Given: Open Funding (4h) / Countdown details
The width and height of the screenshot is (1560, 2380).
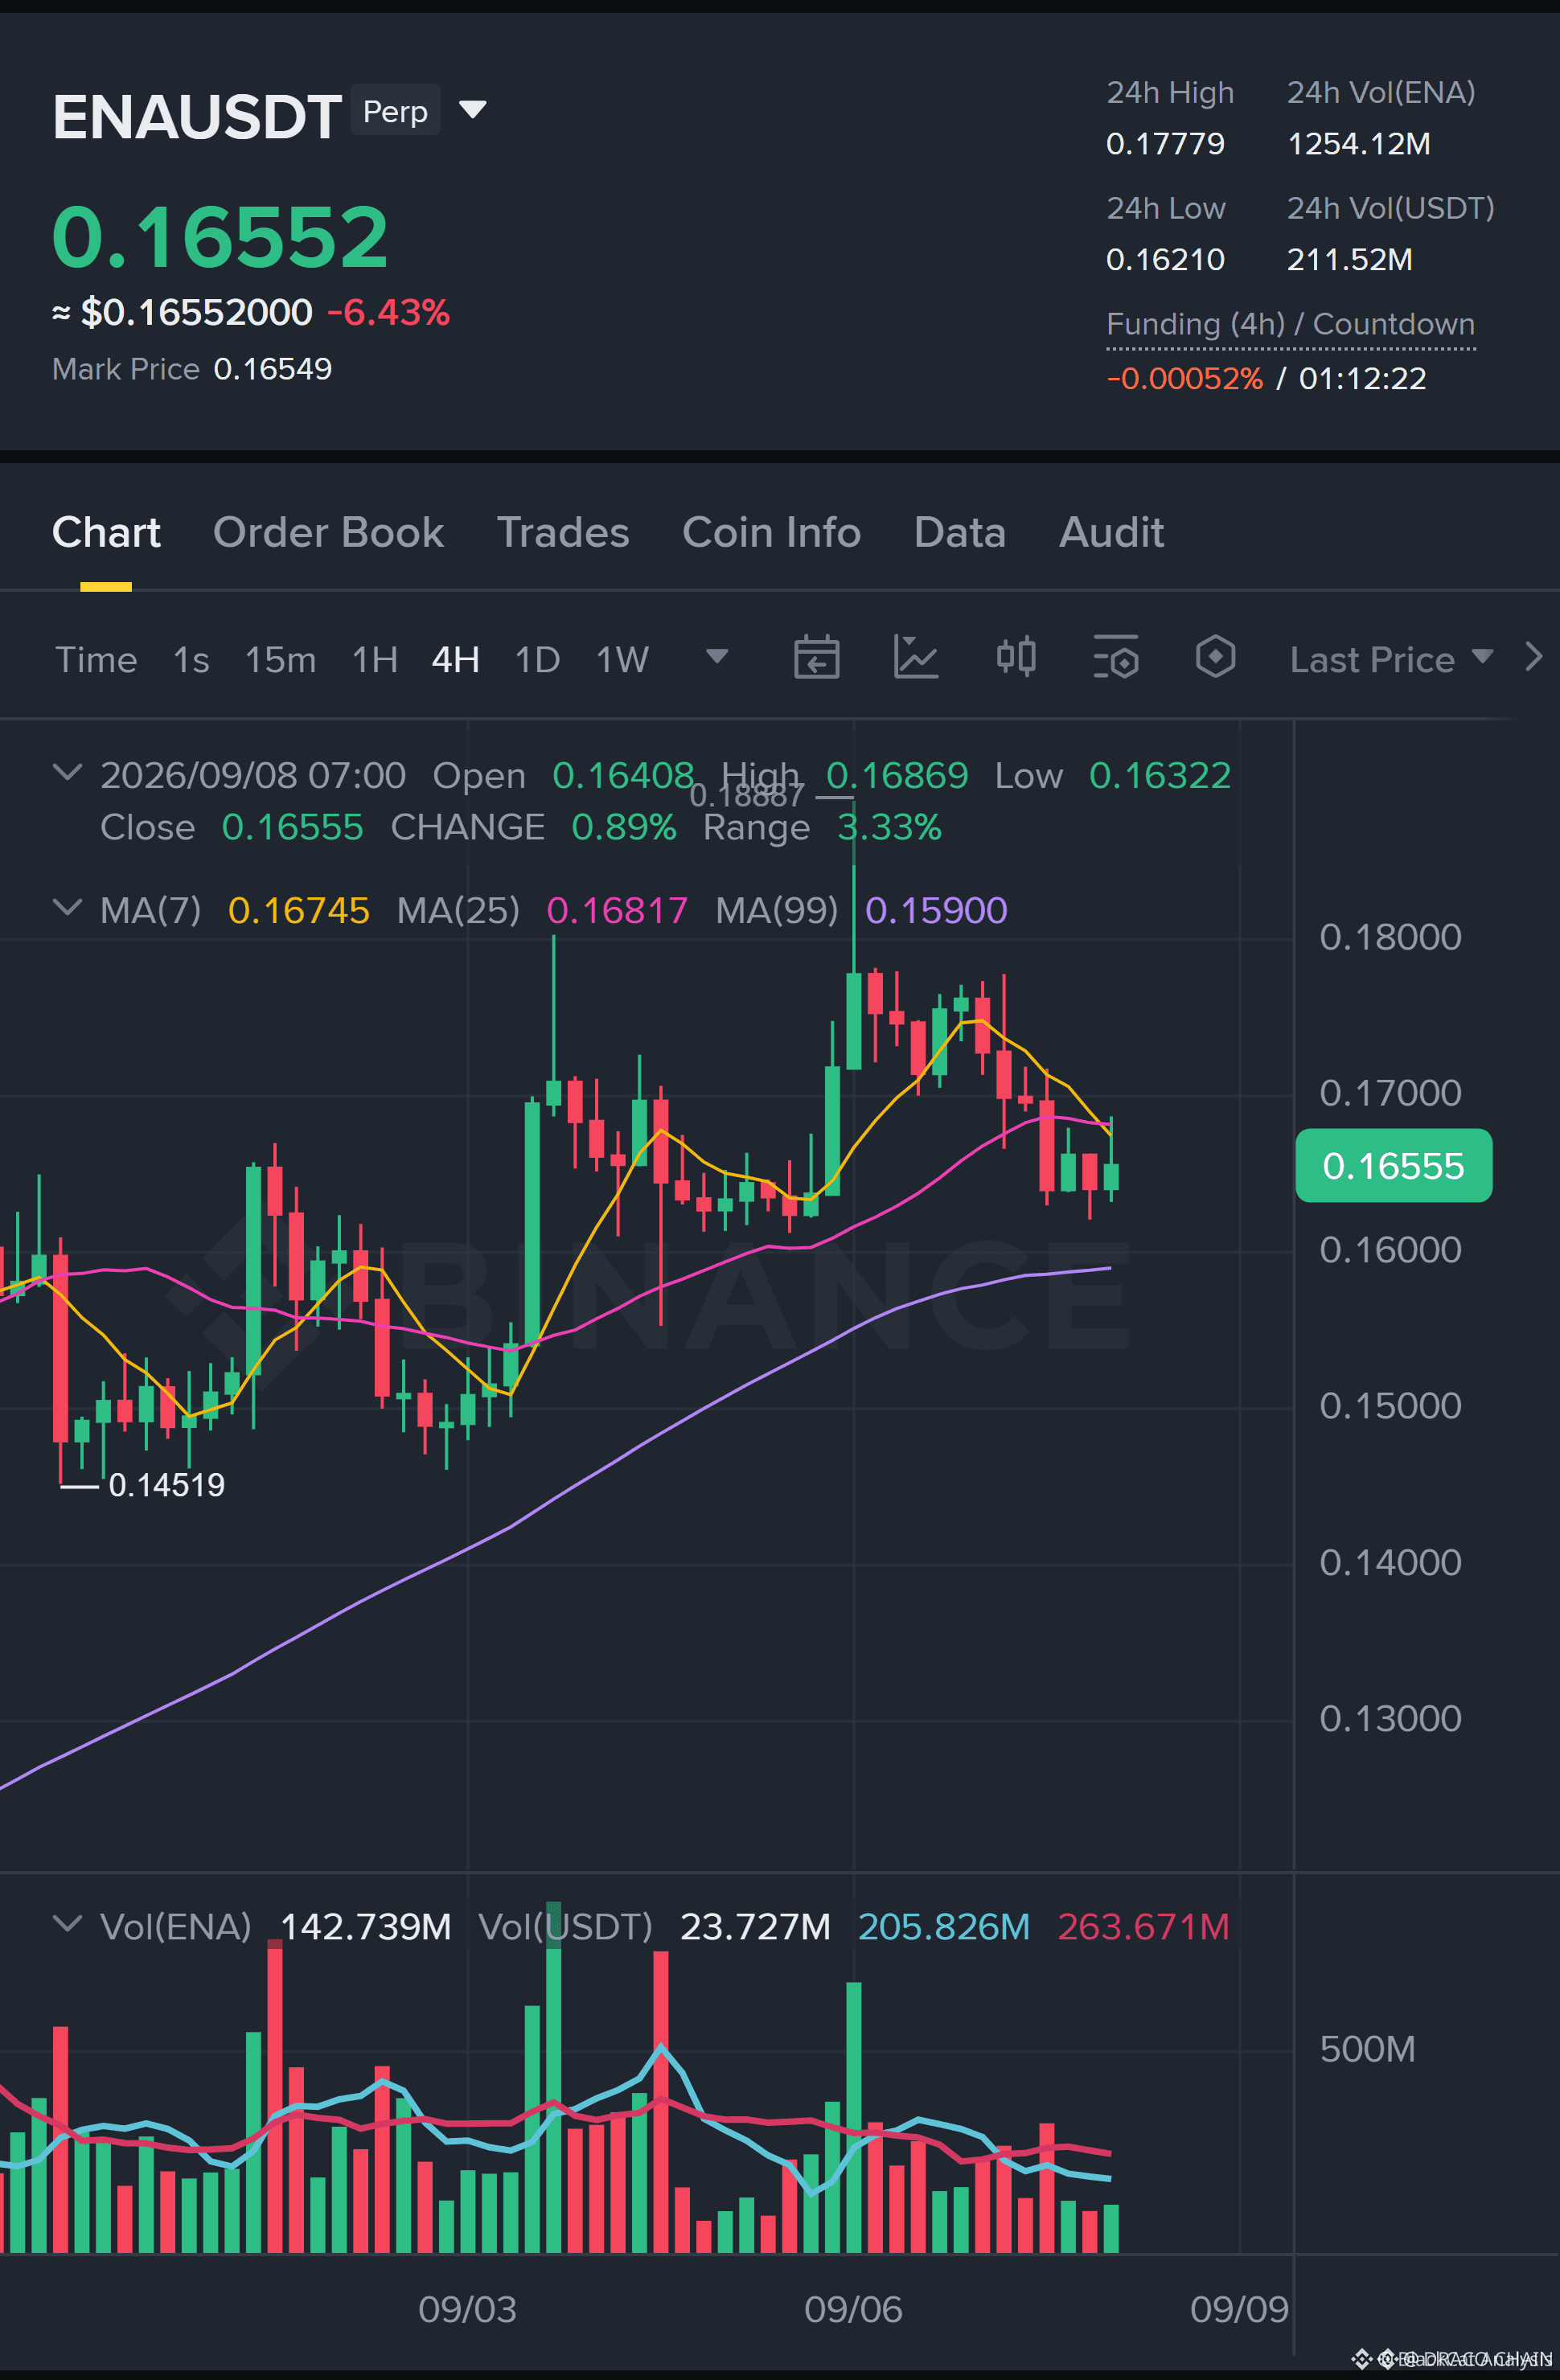Looking at the screenshot, I should (1290, 325).
